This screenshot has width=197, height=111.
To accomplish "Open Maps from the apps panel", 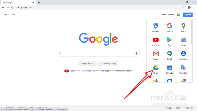I will [183, 28].
